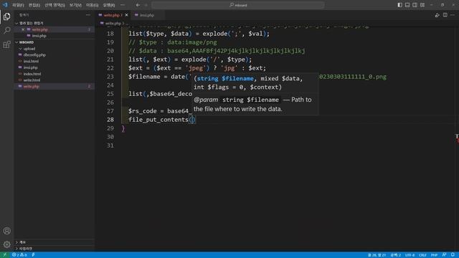Open the Run menu
This screenshot has height=258, width=459.
click(x=108, y=5)
